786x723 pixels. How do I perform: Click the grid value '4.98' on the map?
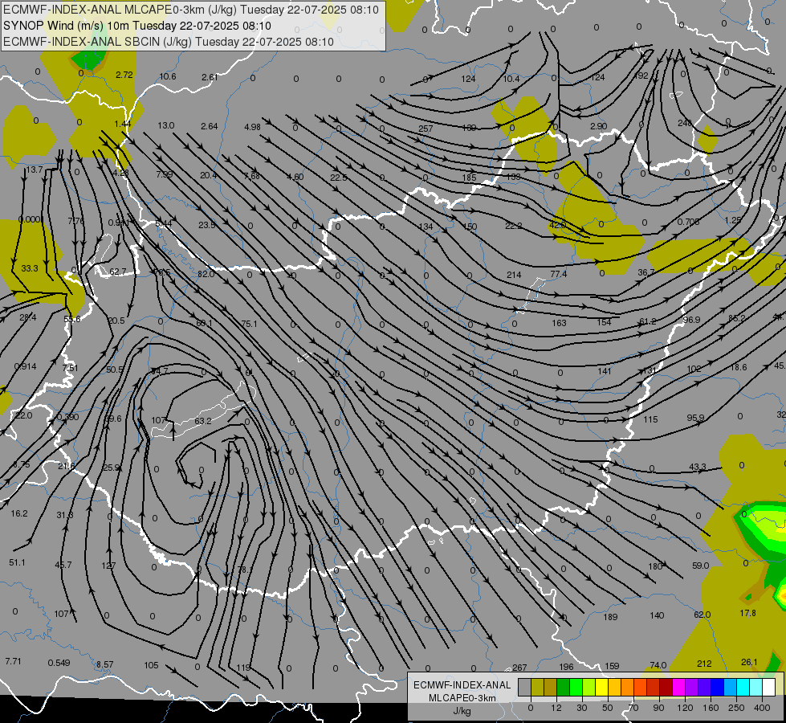pyautogui.click(x=253, y=127)
